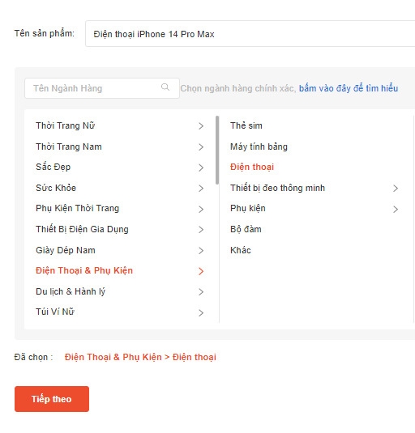Open Phụ kiện subcategory arrow

[x=396, y=210]
